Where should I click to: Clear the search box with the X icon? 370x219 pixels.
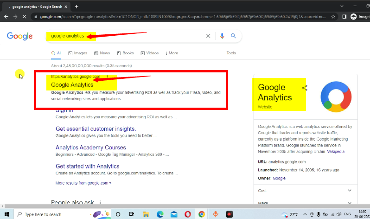pos(208,36)
